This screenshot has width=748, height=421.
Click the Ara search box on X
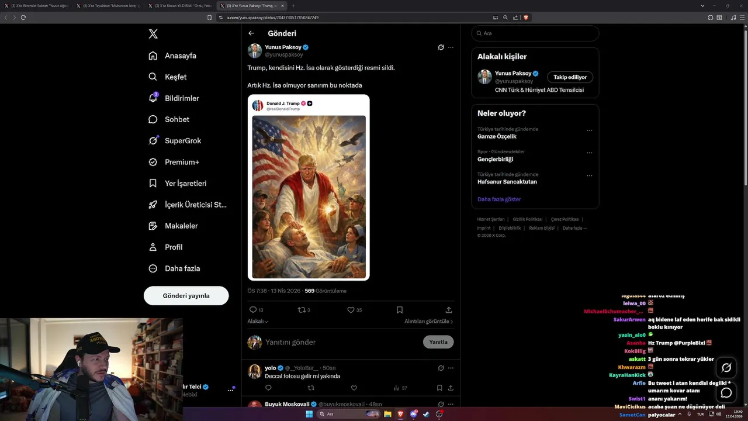(x=535, y=33)
